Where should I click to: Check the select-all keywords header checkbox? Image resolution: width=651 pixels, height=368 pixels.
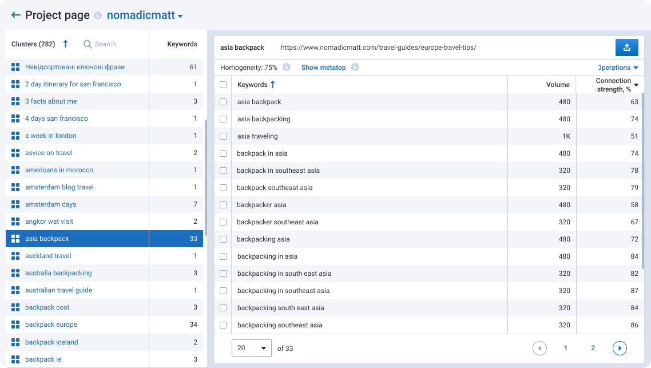pyautogui.click(x=223, y=85)
